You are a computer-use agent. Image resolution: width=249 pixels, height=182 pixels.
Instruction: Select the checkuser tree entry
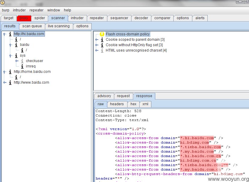34,61
